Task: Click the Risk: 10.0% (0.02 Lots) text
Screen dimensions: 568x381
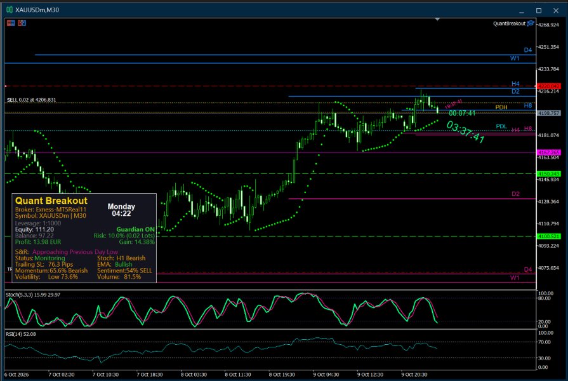Action: coord(124,236)
